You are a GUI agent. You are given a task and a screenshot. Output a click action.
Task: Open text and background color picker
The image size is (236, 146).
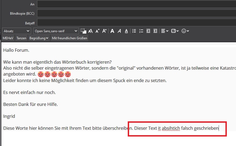(83, 31)
